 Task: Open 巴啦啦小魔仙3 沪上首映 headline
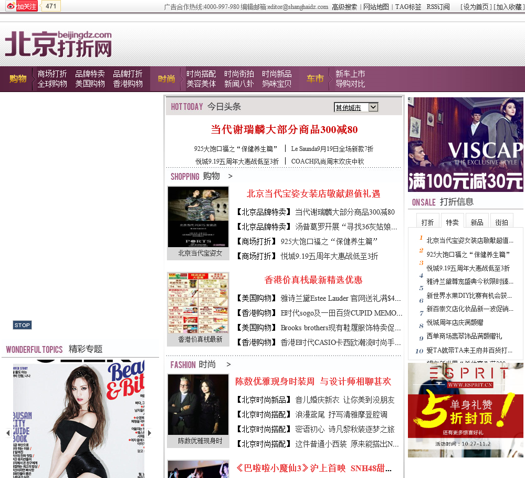click(313, 468)
